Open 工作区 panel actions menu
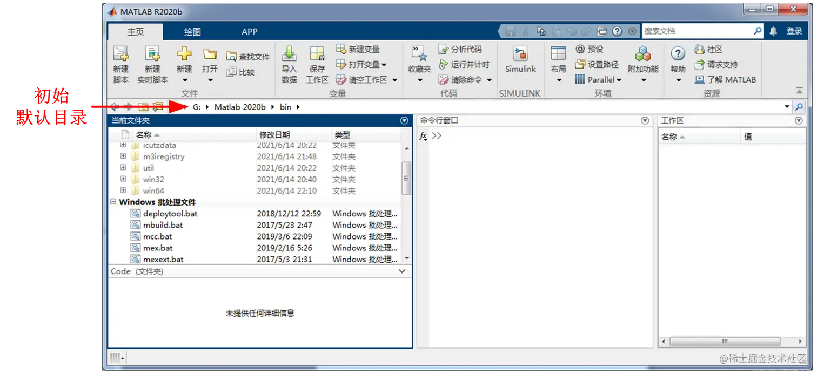This screenshot has height=375, width=817. click(799, 121)
